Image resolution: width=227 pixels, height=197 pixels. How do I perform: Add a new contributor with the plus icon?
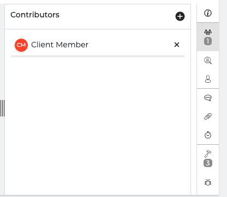coord(180,16)
